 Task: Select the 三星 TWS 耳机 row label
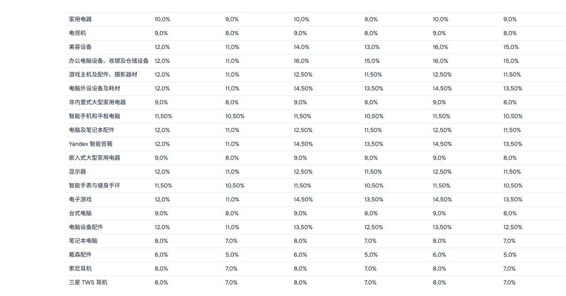88,283
